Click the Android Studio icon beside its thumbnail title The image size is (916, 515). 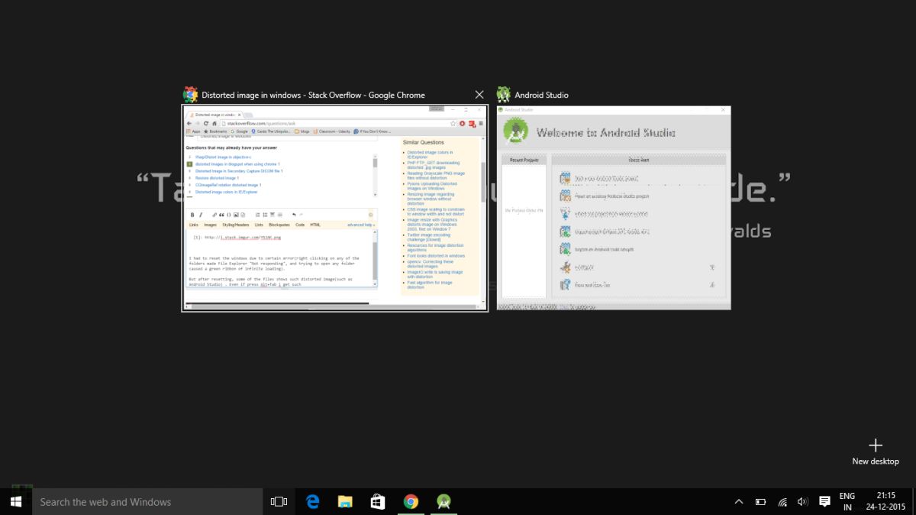[504, 95]
